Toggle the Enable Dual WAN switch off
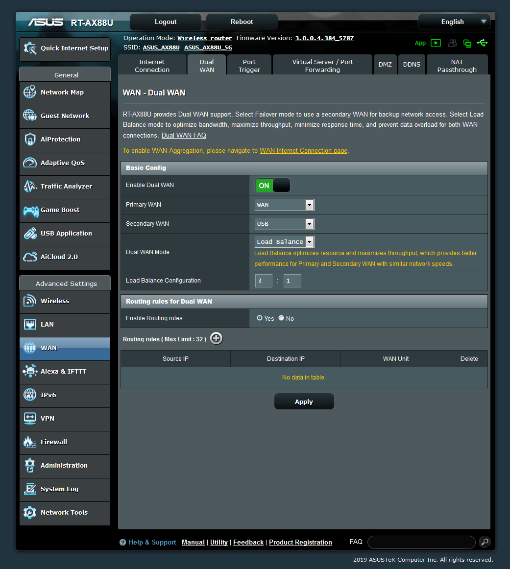The image size is (510, 569). pyautogui.click(x=272, y=186)
